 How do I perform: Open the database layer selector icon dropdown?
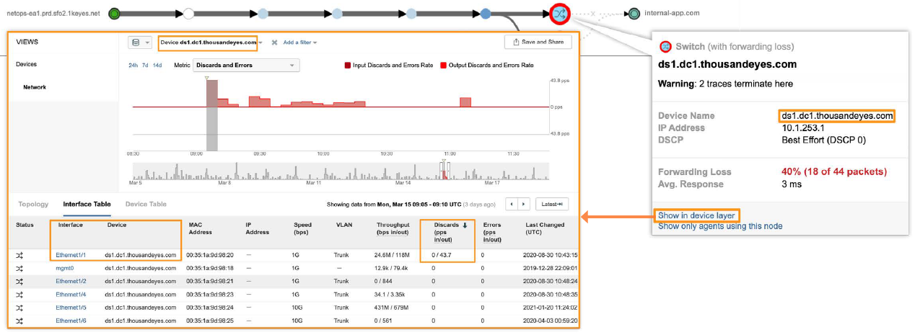pyautogui.click(x=139, y=43)
